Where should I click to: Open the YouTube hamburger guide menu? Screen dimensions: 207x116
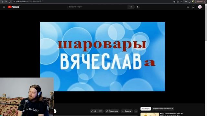pos(4,7)
